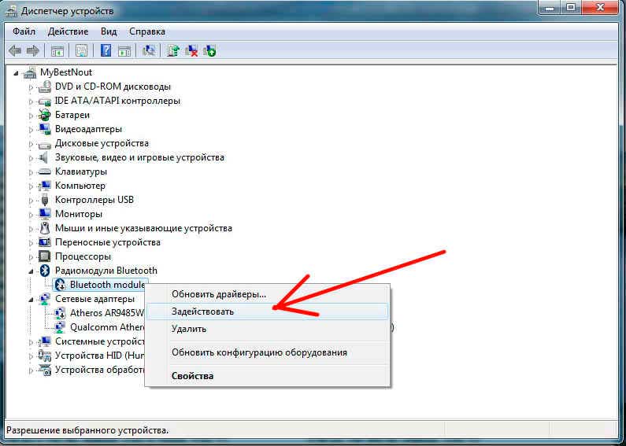This screenshot has width=626, height=446.
Task: Collapse the Радиомодули Bluetooth node
Action: (31, 271)
